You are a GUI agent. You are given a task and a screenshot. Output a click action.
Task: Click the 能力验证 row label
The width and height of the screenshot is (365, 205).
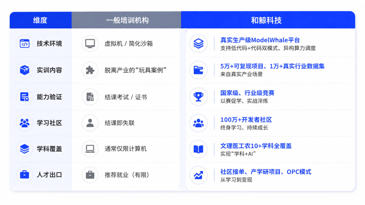[49, 97]
